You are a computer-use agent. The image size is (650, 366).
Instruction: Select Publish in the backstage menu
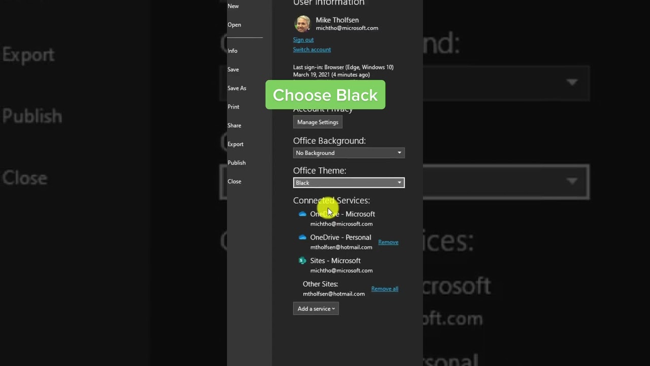point(236,163)
